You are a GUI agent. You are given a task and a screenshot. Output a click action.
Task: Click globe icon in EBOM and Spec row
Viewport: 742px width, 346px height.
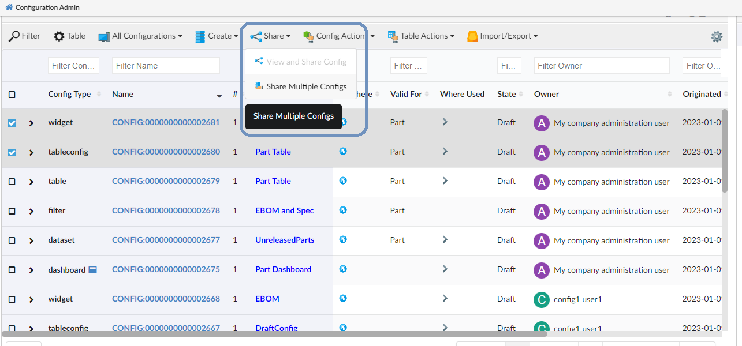(x=343, y=210)
